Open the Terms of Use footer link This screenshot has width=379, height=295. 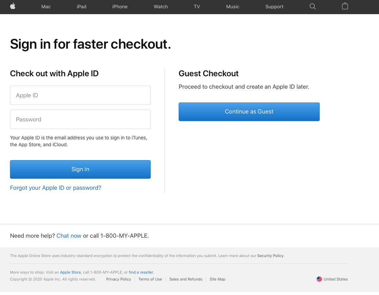point(150,279)
